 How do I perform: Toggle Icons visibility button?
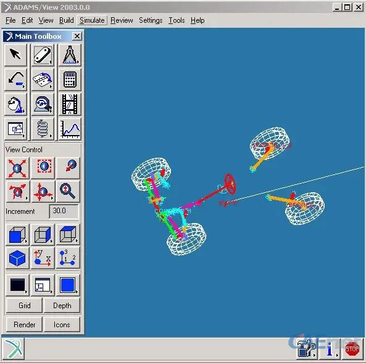pos(62,325)
